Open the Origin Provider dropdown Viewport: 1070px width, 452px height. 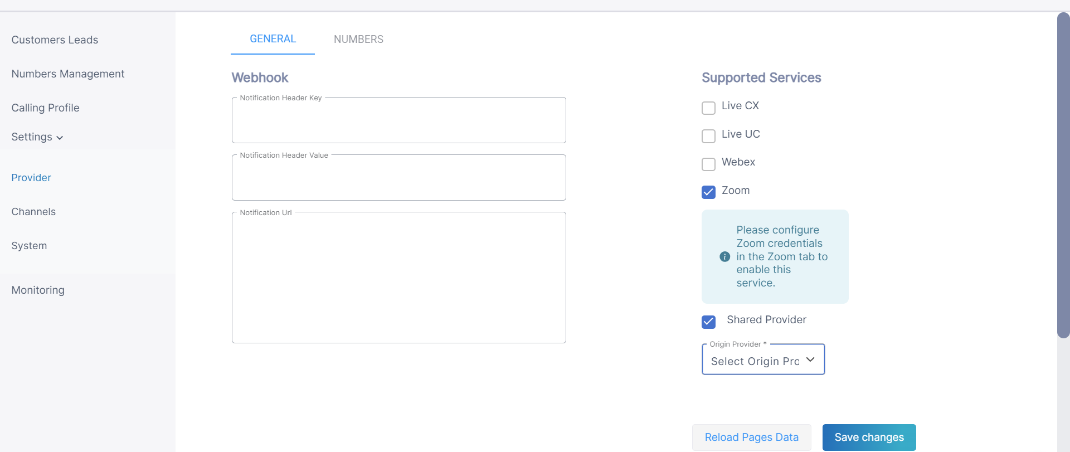pyautogui.click(x=763, y=361)
